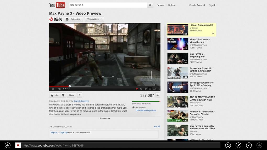The height and width of the screenshot is (150, 267).
Task: Click the search magnifier button
Action: [x=150, y=5]
